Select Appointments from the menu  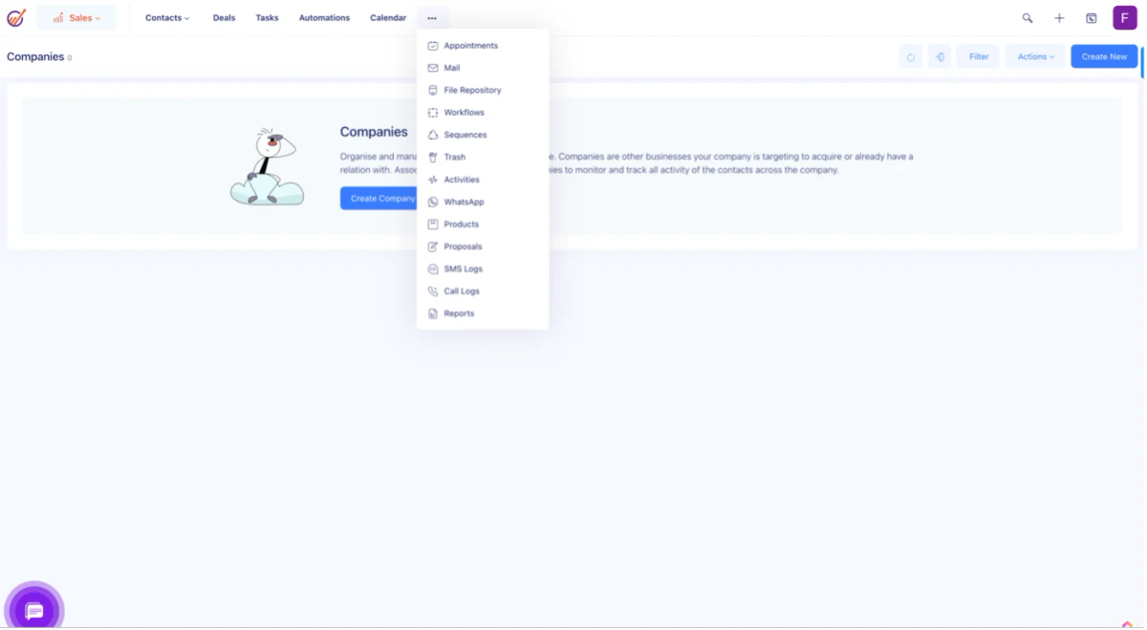483,46
